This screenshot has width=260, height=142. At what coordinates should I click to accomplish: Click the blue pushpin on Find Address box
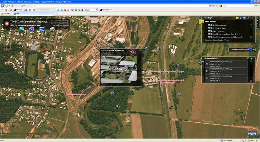point(250,49)
